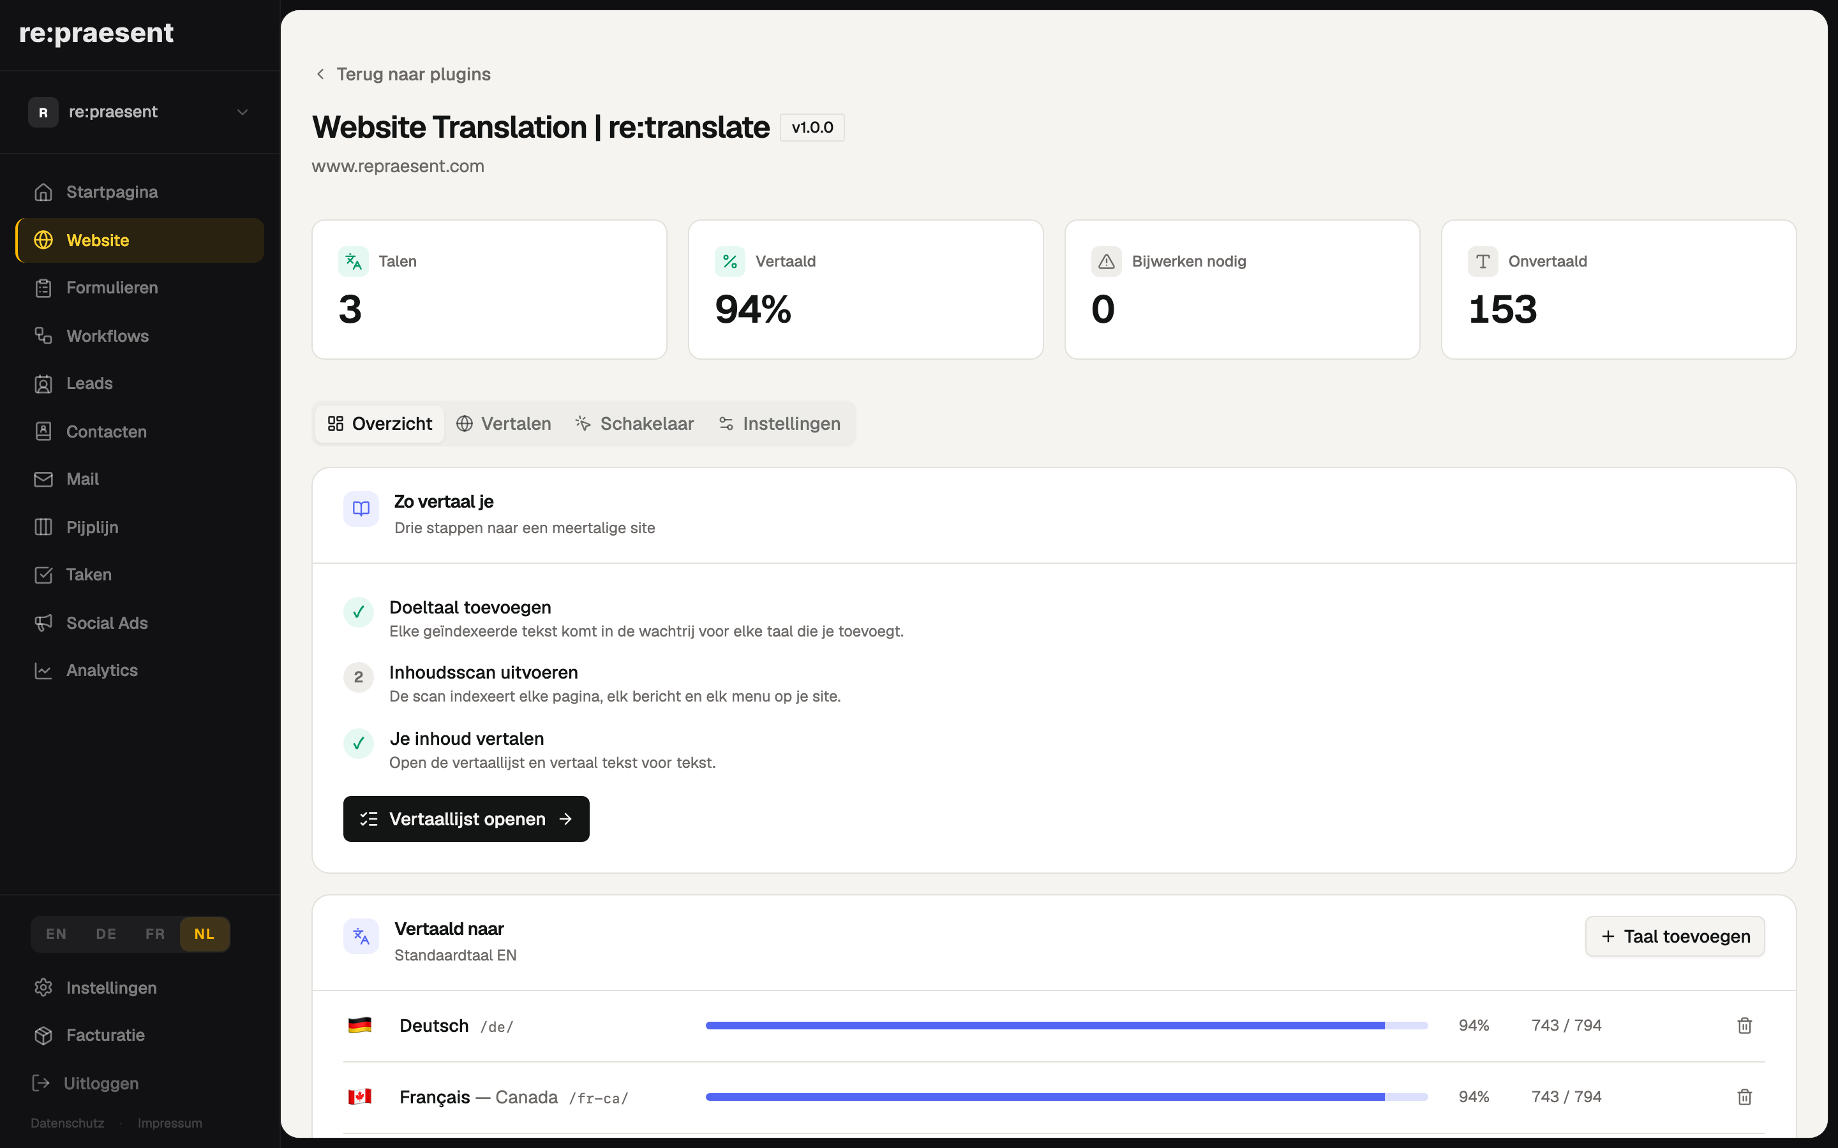Click the Onvertaald text icon
This screenshot has width=1838, height=1148.
1483,261
